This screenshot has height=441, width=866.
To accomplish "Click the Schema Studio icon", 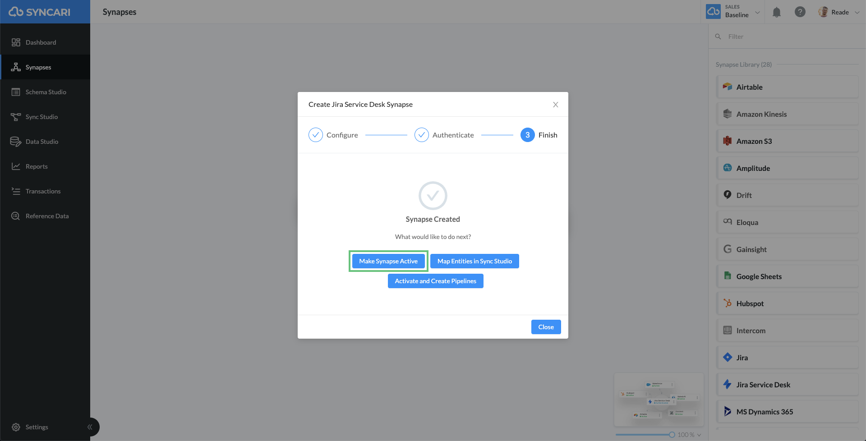I will click(16, 92).
